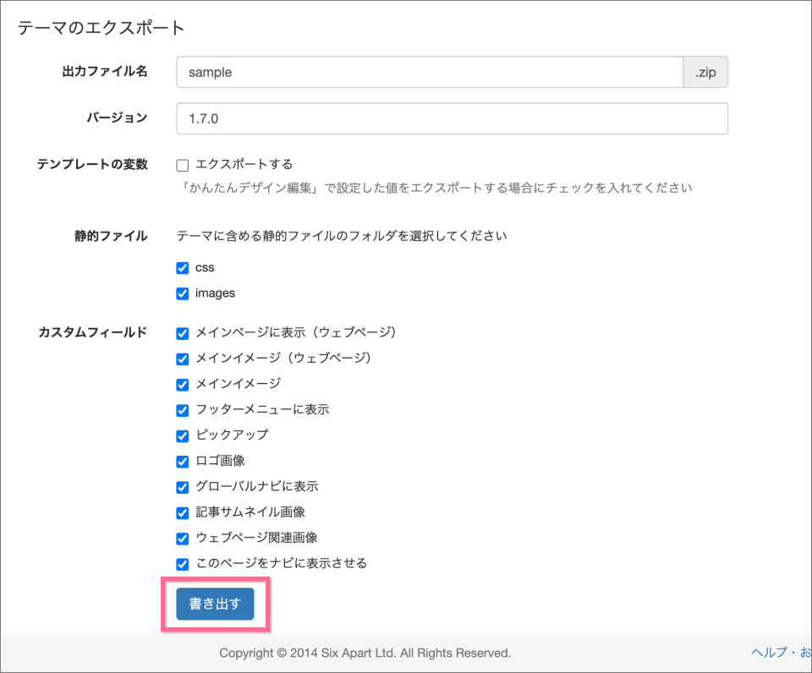This screenshot has height=673, width=812.
Task: Uncheck the css folder checkbox
Action: point(182,268)
